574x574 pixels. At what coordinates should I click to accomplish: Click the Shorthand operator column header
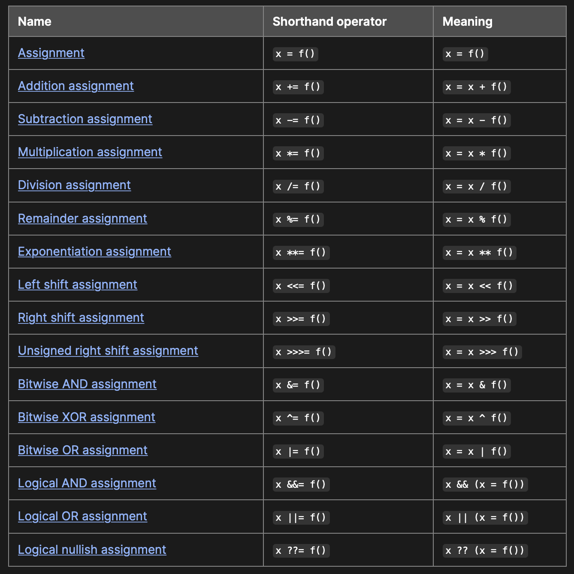coord(329,21)
